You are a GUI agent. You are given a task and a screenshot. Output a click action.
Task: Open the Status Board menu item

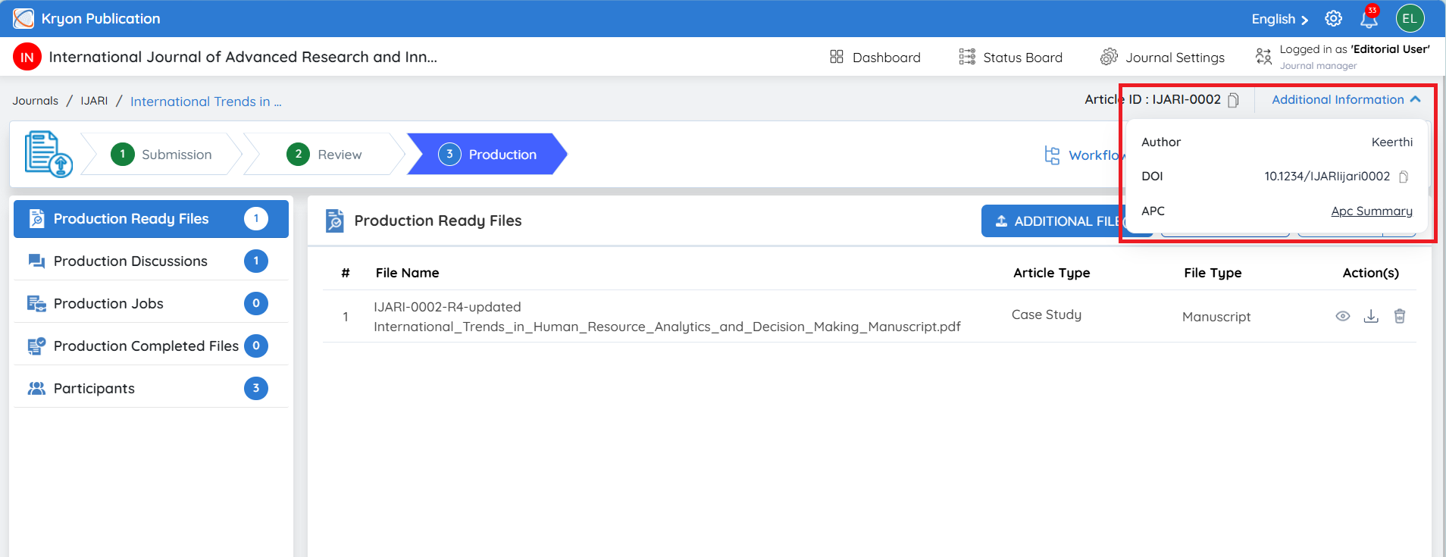click(1011, 57)
